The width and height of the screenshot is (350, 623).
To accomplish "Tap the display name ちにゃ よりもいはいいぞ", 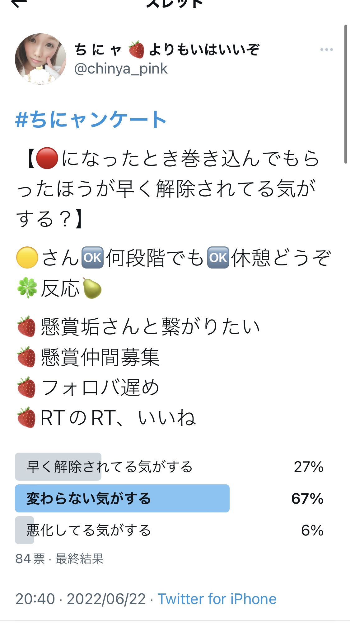I will [x=167, y=50].
